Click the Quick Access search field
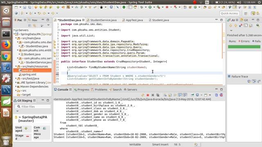Viewport: 262px width, 147px height. pyautogui.click(x=229, y=13)
